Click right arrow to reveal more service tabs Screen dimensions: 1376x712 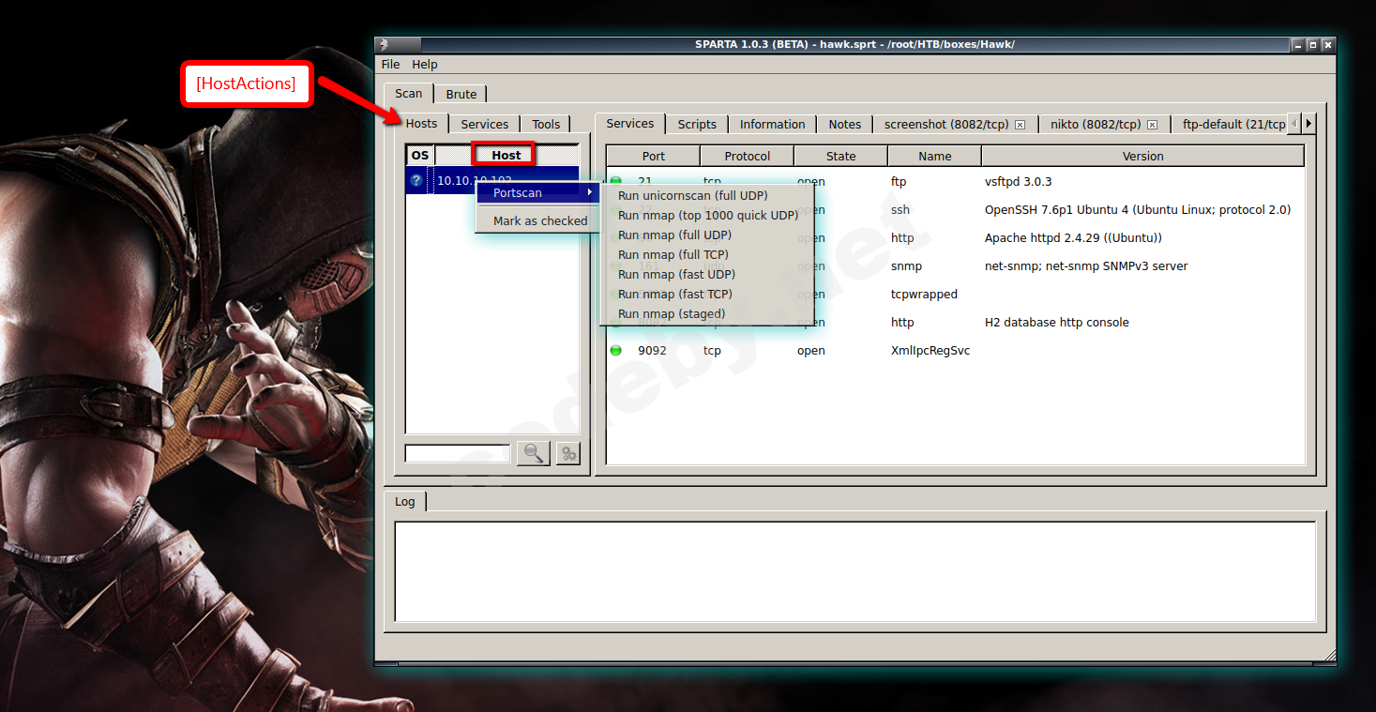click(1308, 123)
